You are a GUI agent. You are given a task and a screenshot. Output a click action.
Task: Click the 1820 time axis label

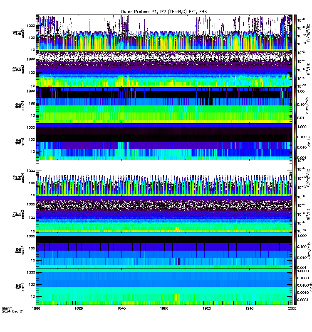[x=79, y=308]
